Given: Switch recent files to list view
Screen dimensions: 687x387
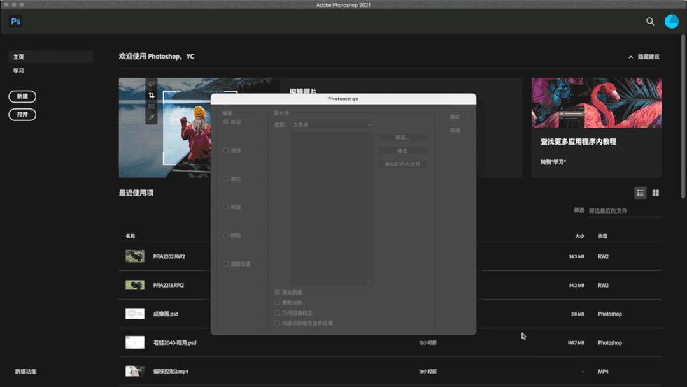Looking at the screenshot, I should (640, 193).
